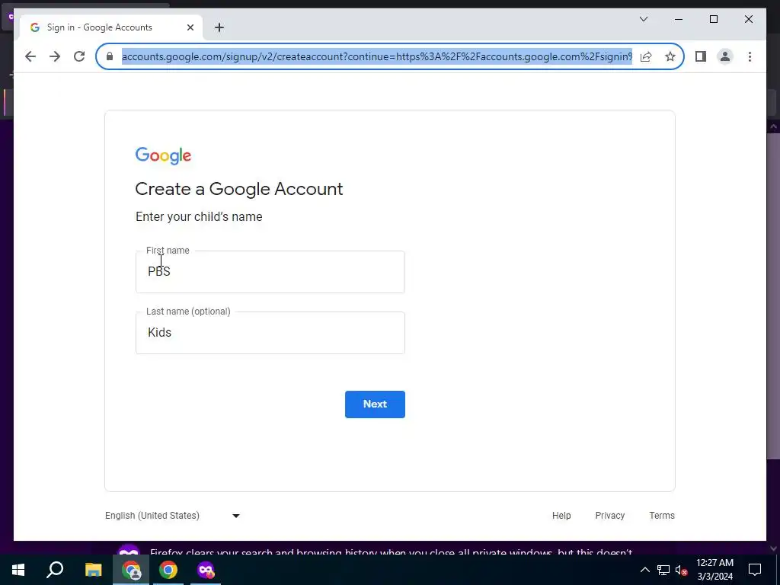The height and width of the screenshot is (585, 780).
Task: Open the Privacy link
Action: 610,516
